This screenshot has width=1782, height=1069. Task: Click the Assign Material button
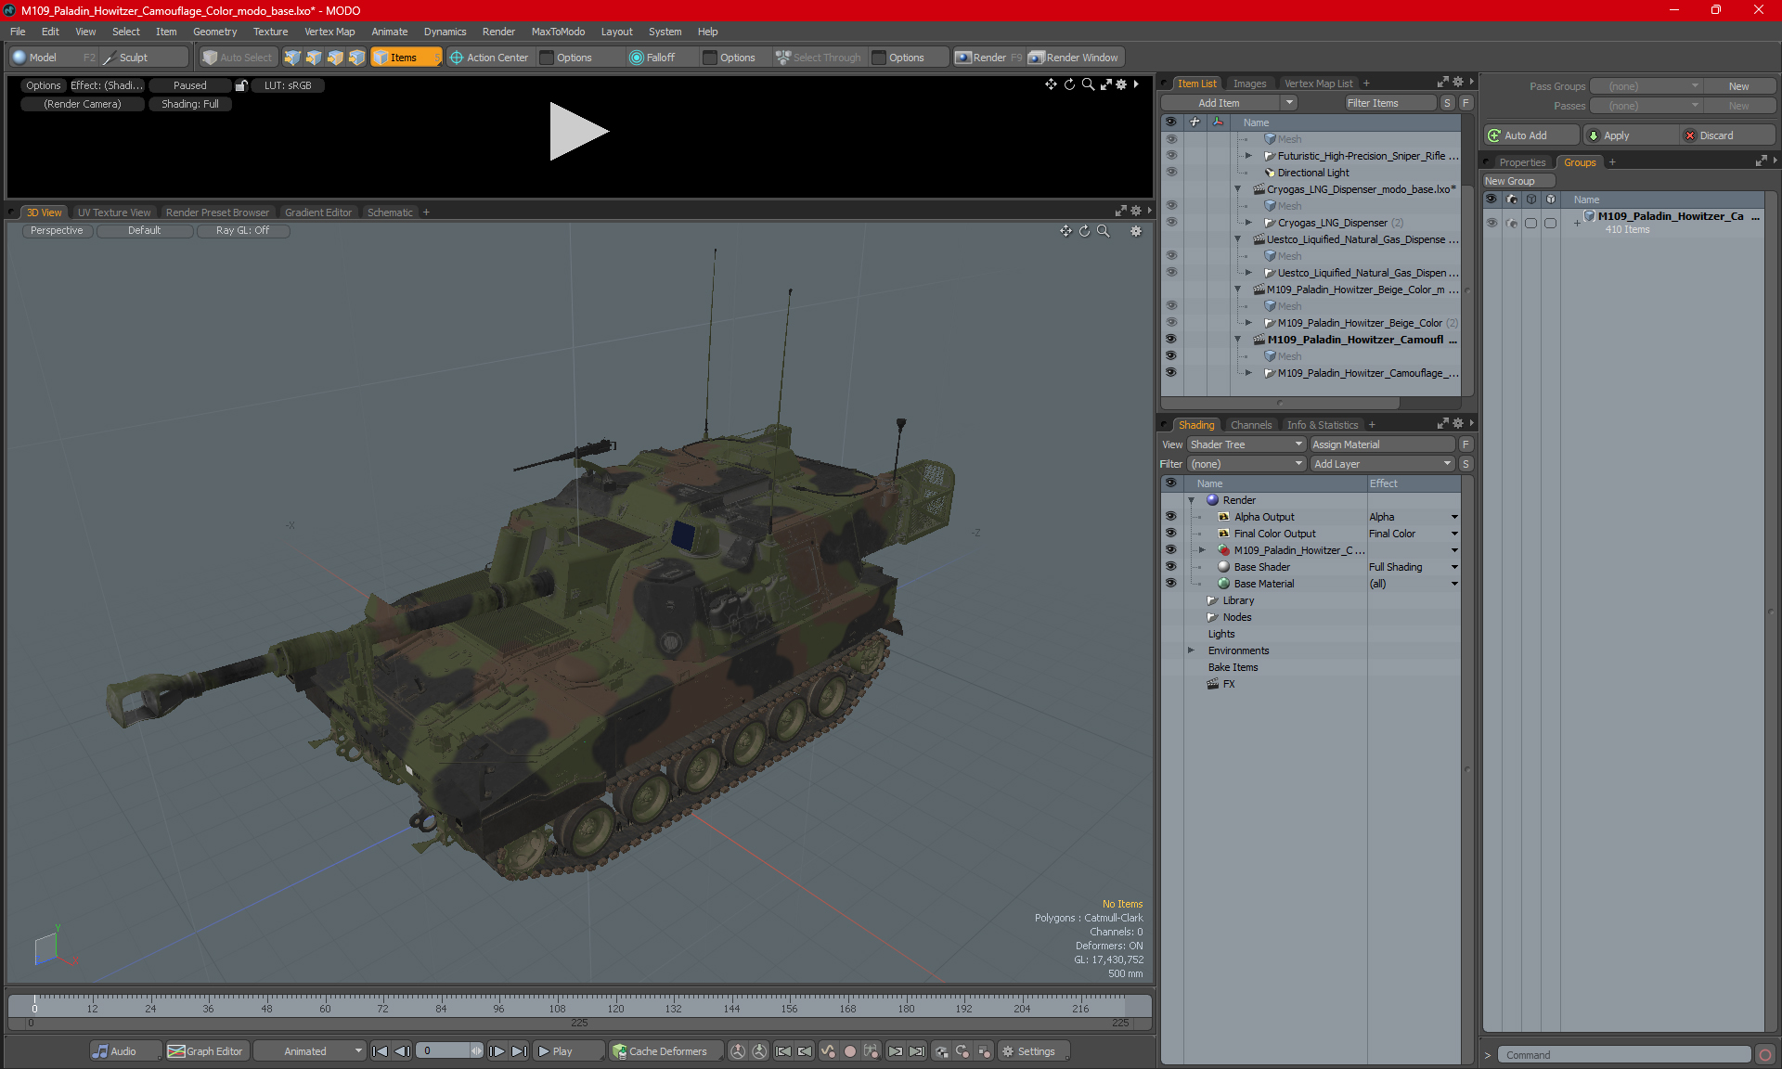click(x=1382, y=444)
